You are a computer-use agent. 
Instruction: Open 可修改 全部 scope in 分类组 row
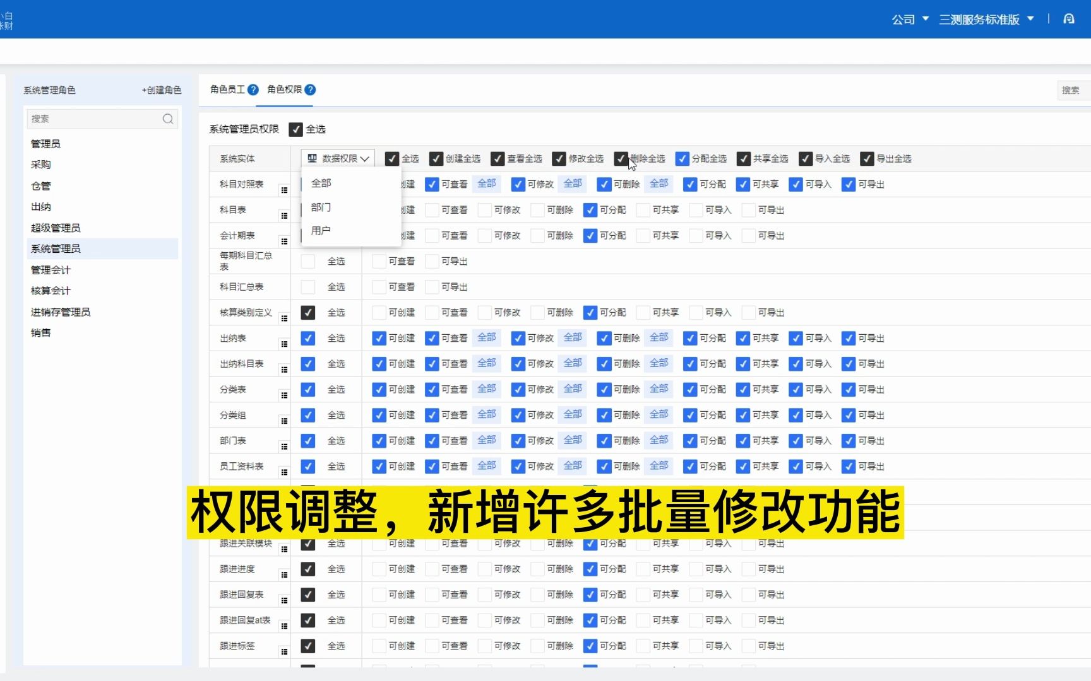point(573,414)
